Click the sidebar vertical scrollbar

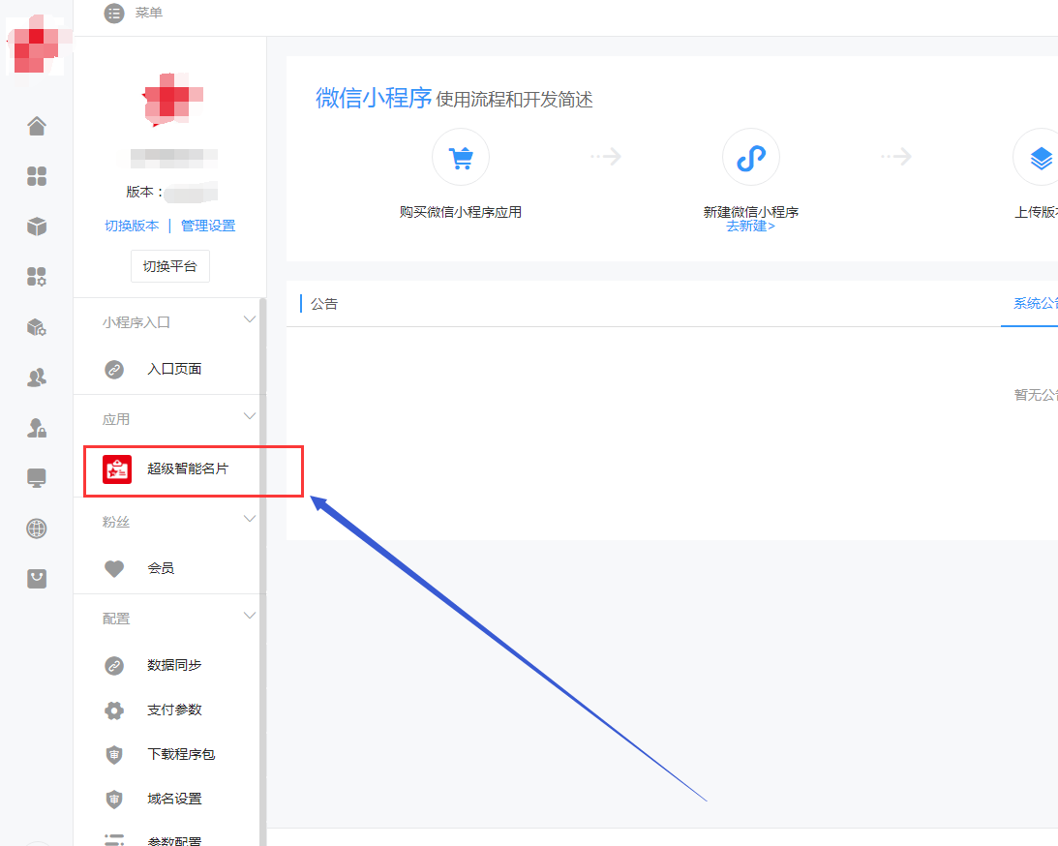pos(262,581)
